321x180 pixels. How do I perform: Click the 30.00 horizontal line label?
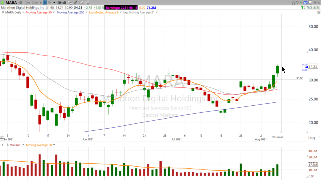[x=300, y=78]
